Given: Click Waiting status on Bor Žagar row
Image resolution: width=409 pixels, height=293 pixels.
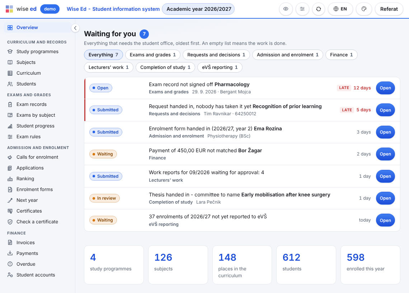Looking at the screenshot, I should 103,154.
